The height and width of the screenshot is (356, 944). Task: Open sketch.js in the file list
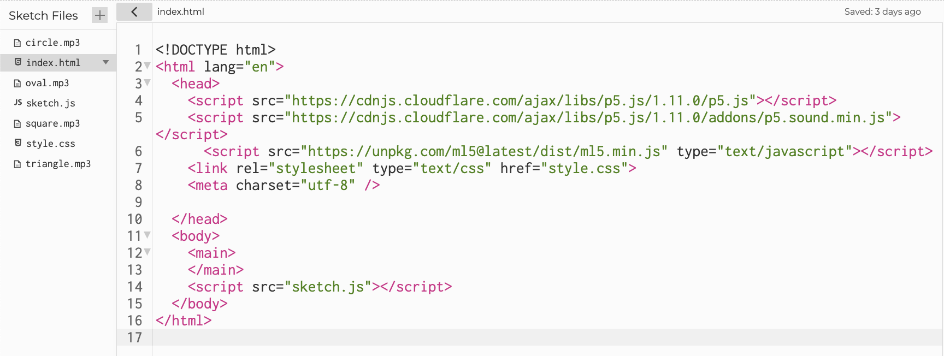[x=51, y=103]
